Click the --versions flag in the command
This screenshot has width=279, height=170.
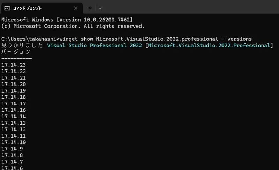pyautogui.click(x=236, y=39)
